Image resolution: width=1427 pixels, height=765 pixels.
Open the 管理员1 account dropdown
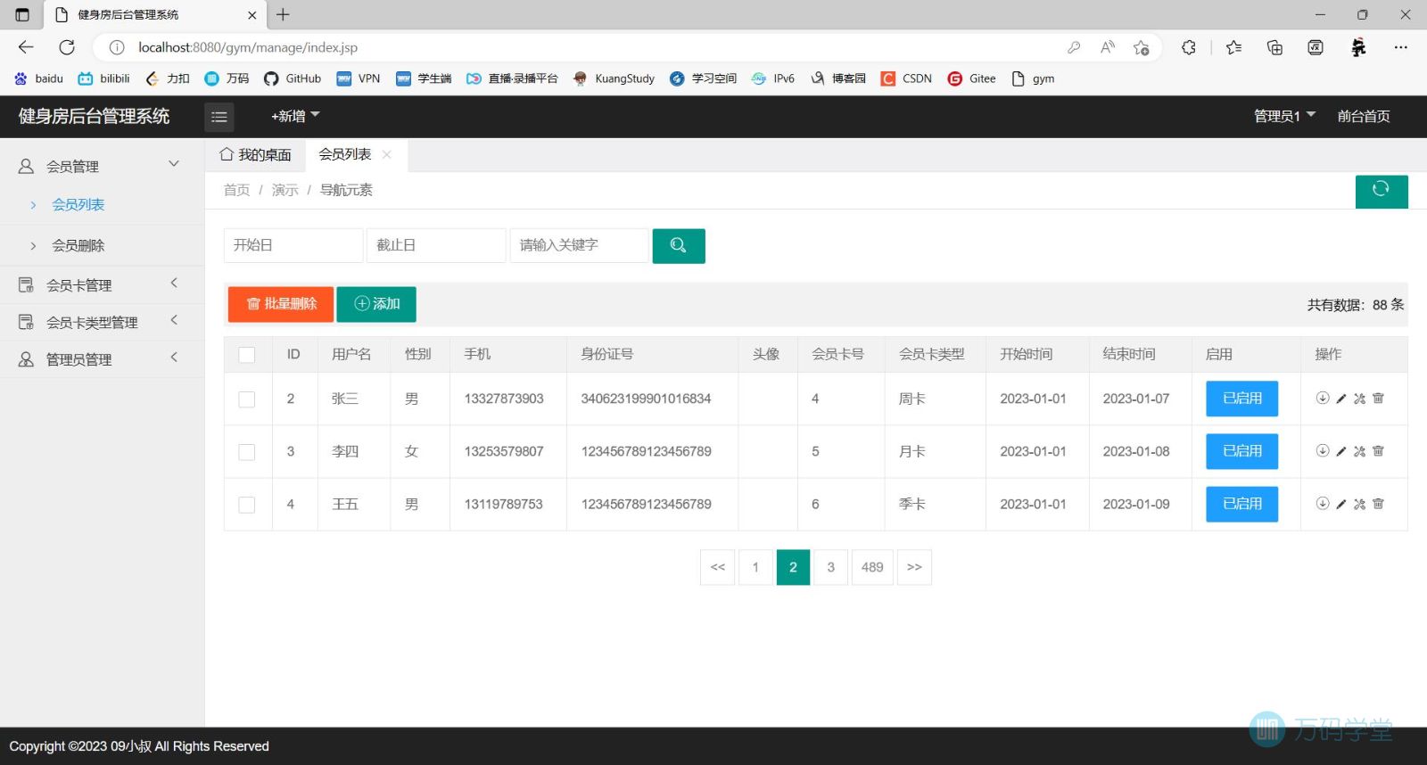tap(1284, 116)
